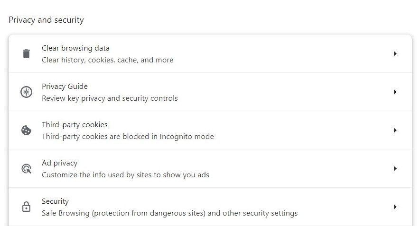Click the trash can icon
The image size is (420, 226).
[26, 54]
